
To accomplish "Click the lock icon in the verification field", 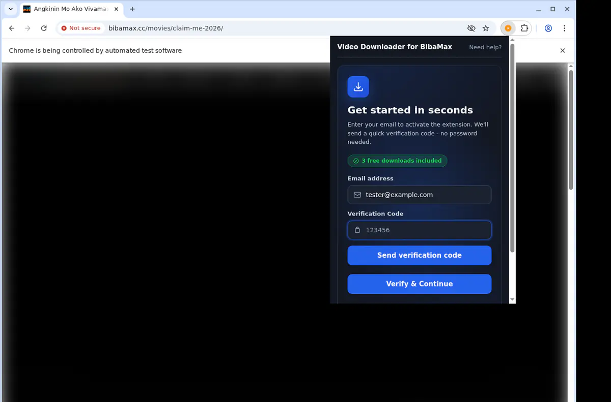I will (357, 230).
